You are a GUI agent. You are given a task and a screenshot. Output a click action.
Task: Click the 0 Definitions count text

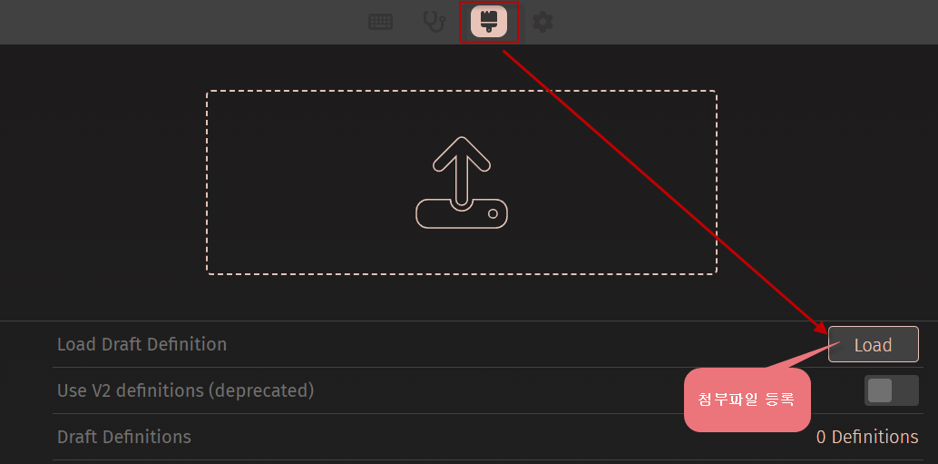[x=867, y=437]
